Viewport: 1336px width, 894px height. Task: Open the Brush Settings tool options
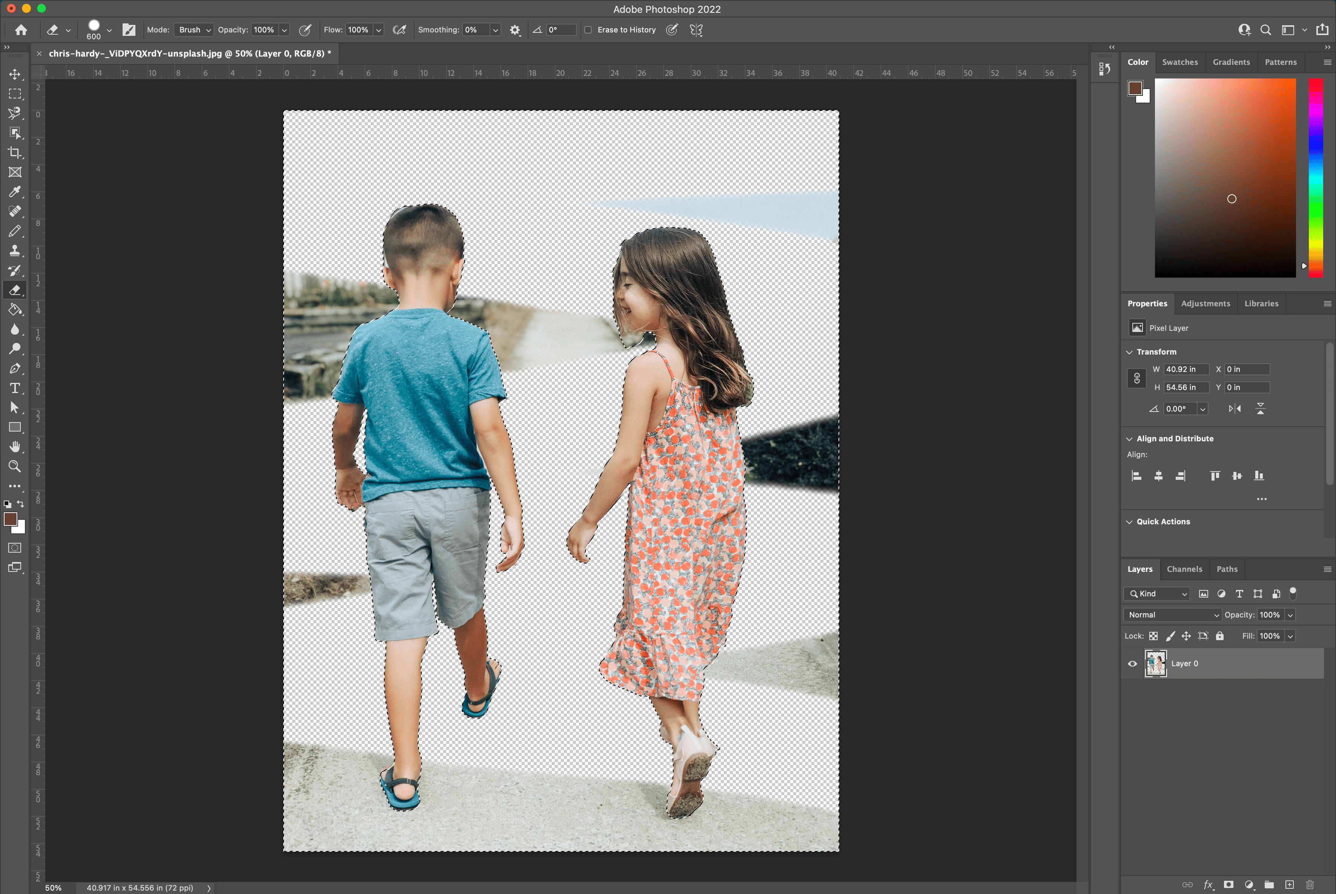tap(128, 30)
